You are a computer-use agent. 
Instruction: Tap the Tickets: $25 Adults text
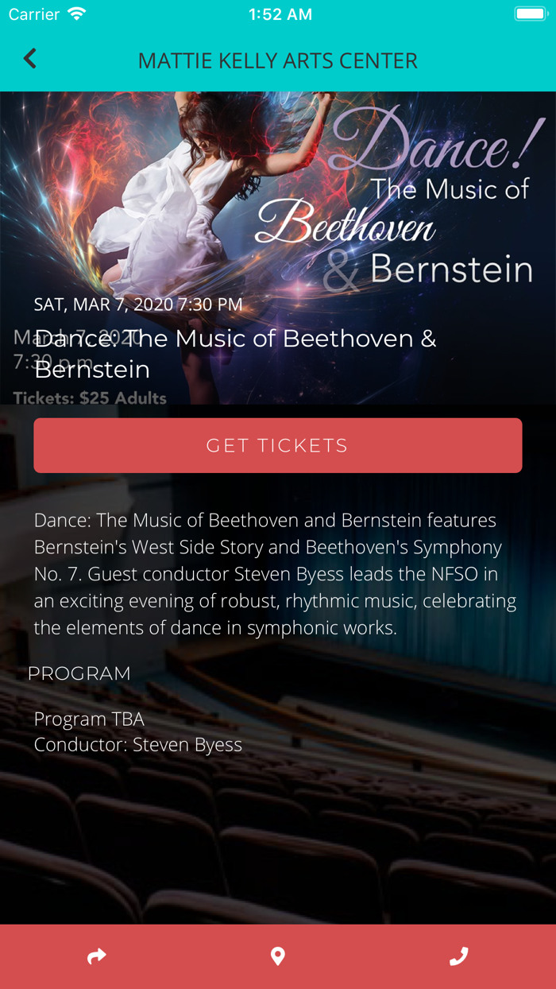(90, 398)
